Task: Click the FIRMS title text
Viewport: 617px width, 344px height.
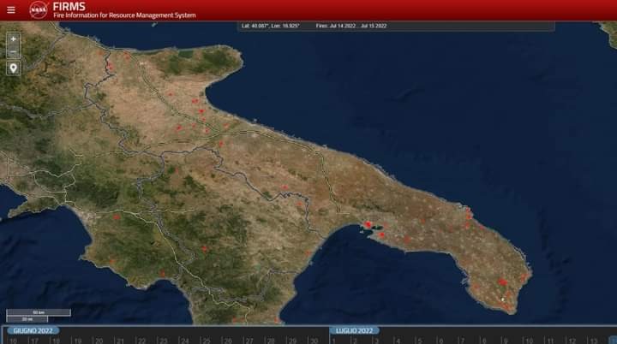Action: coord(69,6)
